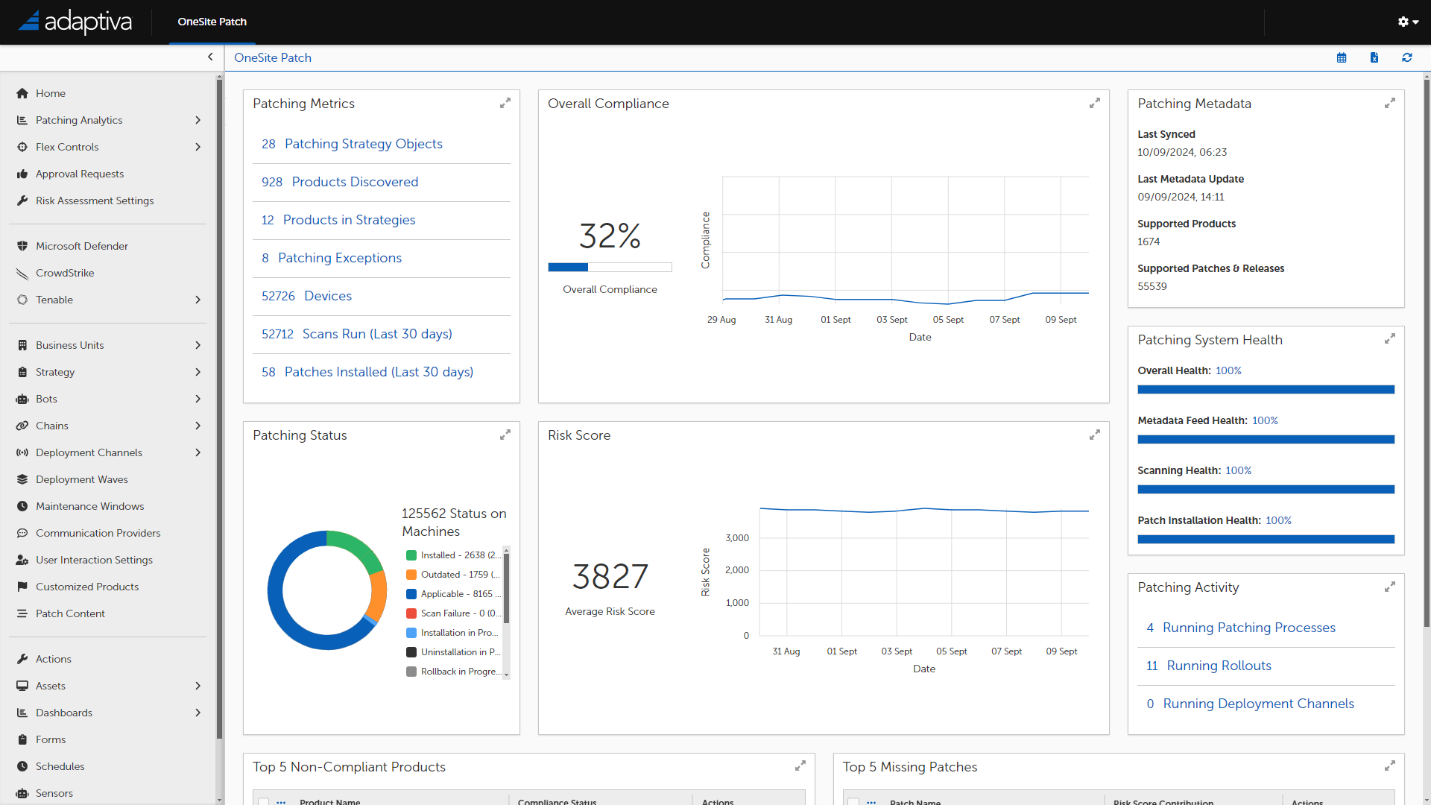The image size is (1431, 805).
Task: Open 11 Running Rollouts link
Action: tap(1209, 666)
